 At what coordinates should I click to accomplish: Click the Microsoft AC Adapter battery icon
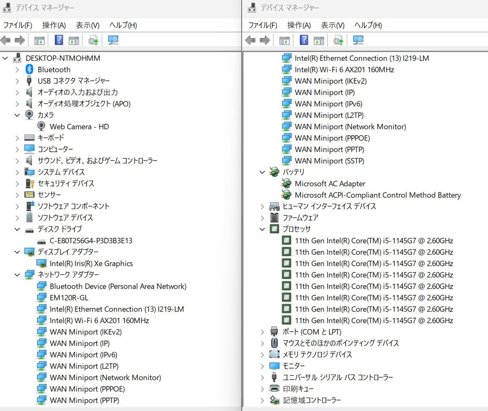[x=287, y=184]
